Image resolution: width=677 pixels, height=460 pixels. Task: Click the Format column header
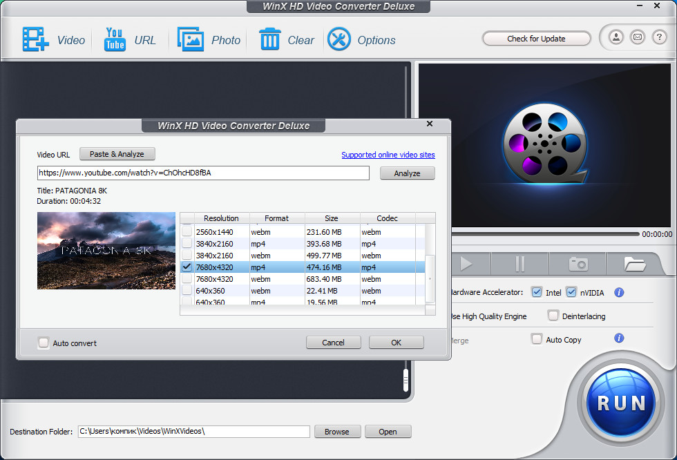point(277,218)
